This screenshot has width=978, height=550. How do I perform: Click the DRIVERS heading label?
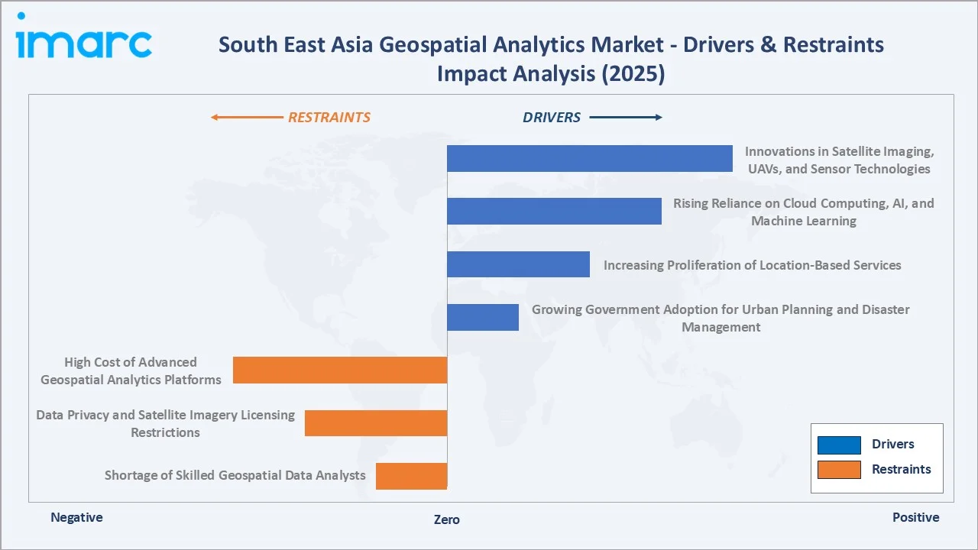552,118
